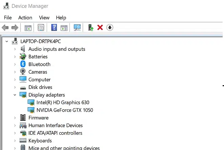Image resolution: width=224 pixels, height=150 pixels.
Task: Collapse the LAPTOP-DRTPK4PC root node
Action: click(x=7, y=41)
